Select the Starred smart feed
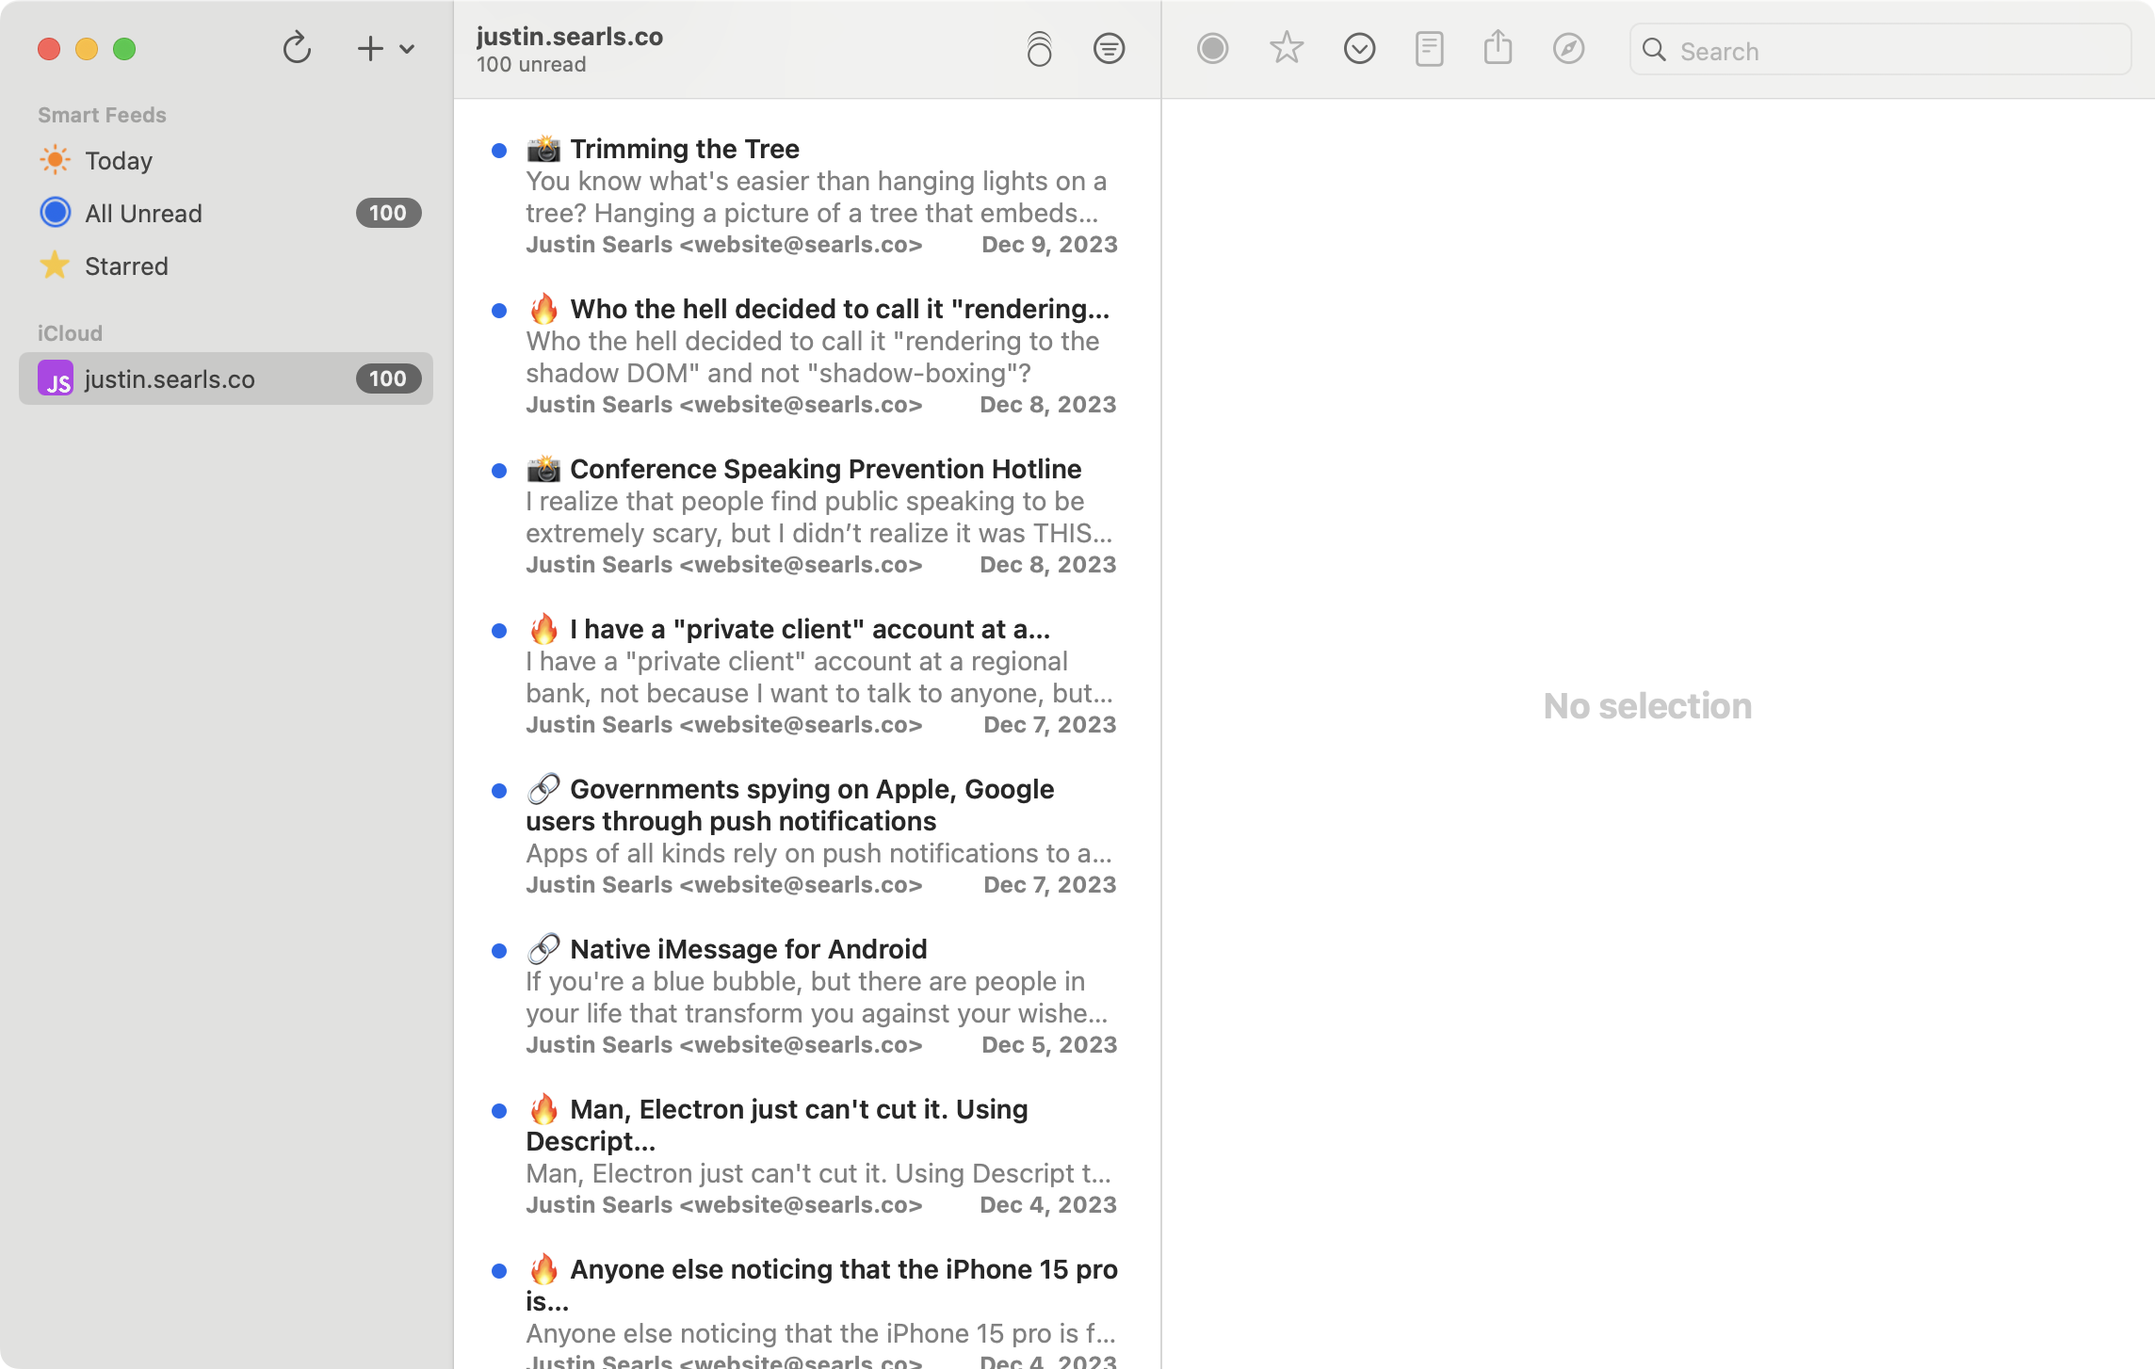This screenshot has width=2155, height=1369. click(126, 266)
